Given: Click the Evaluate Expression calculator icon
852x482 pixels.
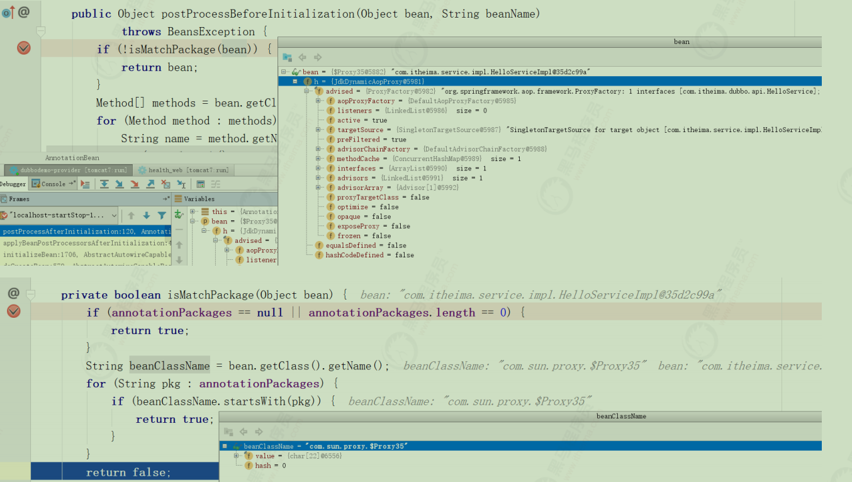Looking at the screenshot, I should (x=200, y=184).
